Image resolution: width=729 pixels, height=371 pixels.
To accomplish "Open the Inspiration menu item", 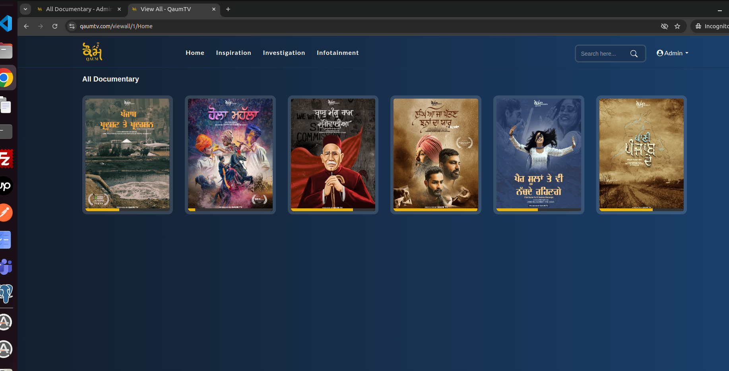I will 233,53.
